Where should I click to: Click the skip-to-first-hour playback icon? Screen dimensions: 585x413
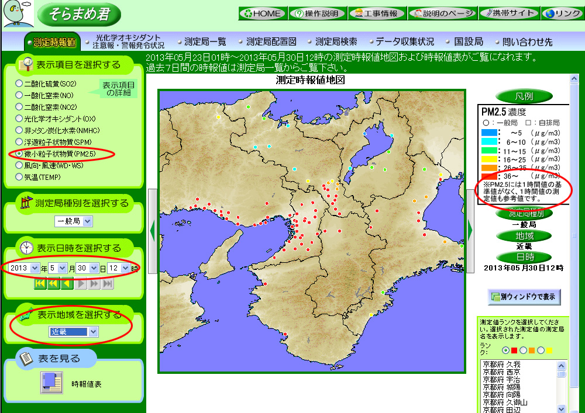click(x=40, y=283)
